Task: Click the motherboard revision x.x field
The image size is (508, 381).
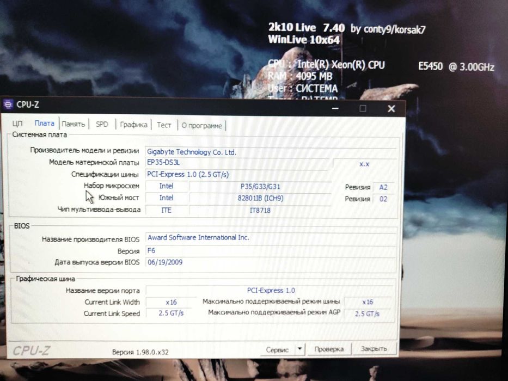Action: coord(364,164)
